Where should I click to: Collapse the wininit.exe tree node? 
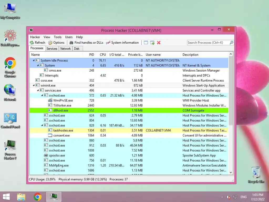[x=34, y=85]
